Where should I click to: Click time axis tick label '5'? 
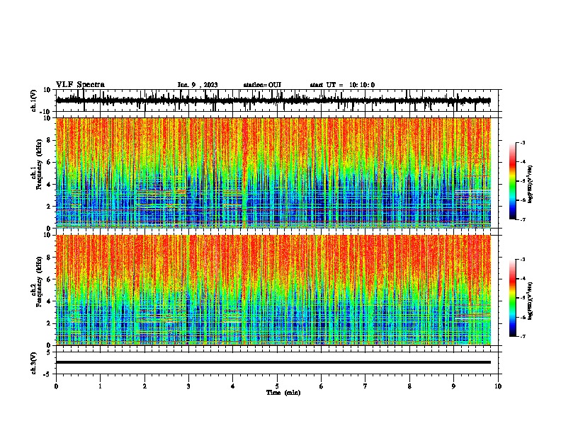coord(277,386)
